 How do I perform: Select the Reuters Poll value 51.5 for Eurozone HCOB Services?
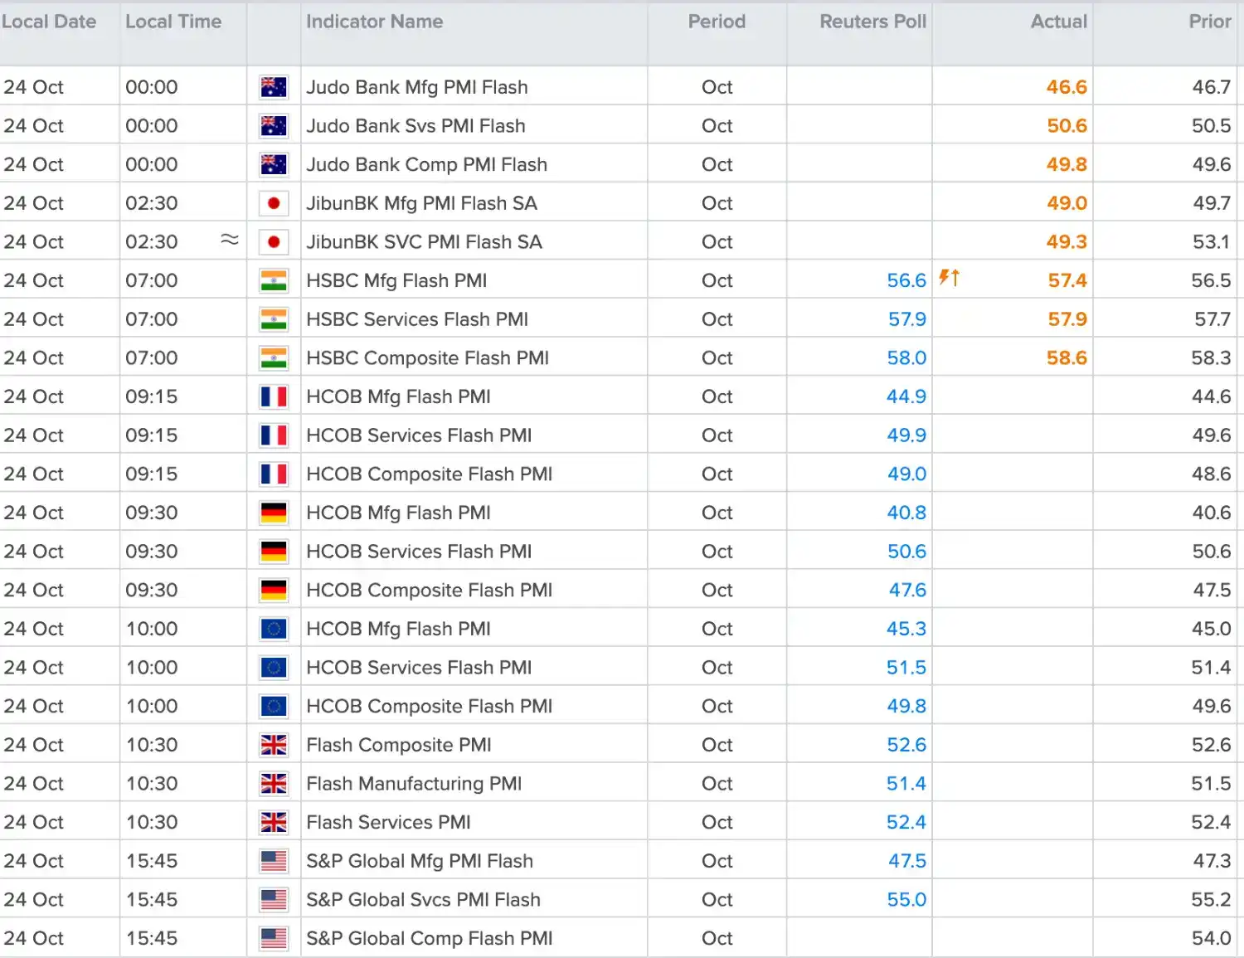(906, 668)
